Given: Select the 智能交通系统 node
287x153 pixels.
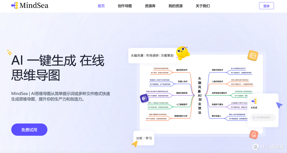Looking at the screenshot, I should 182,93.
